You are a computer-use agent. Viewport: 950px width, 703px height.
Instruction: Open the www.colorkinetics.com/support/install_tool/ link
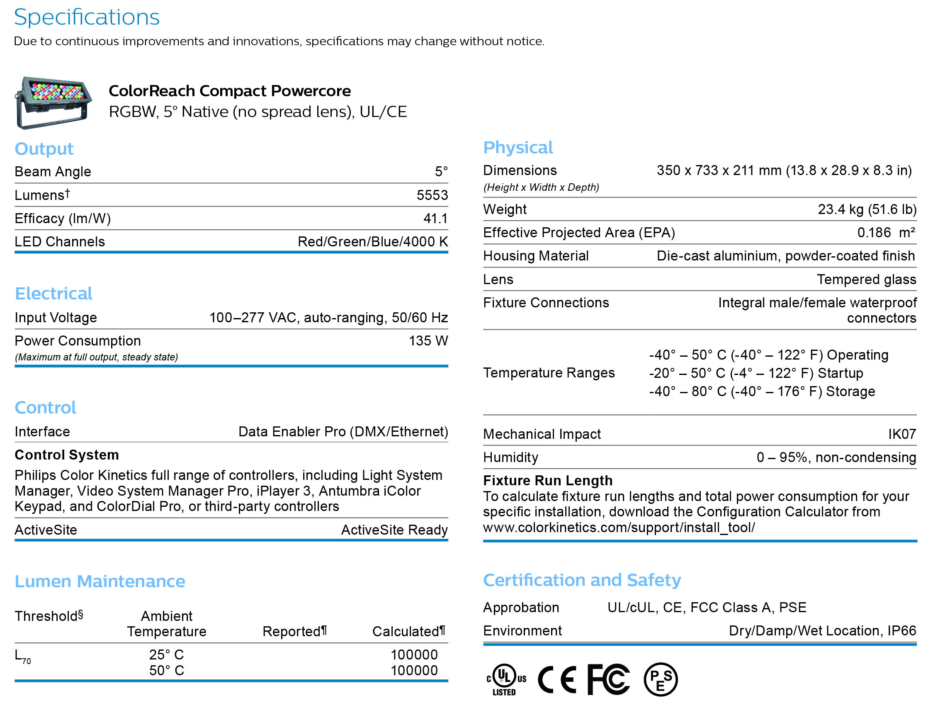click(x=619, y=528)
